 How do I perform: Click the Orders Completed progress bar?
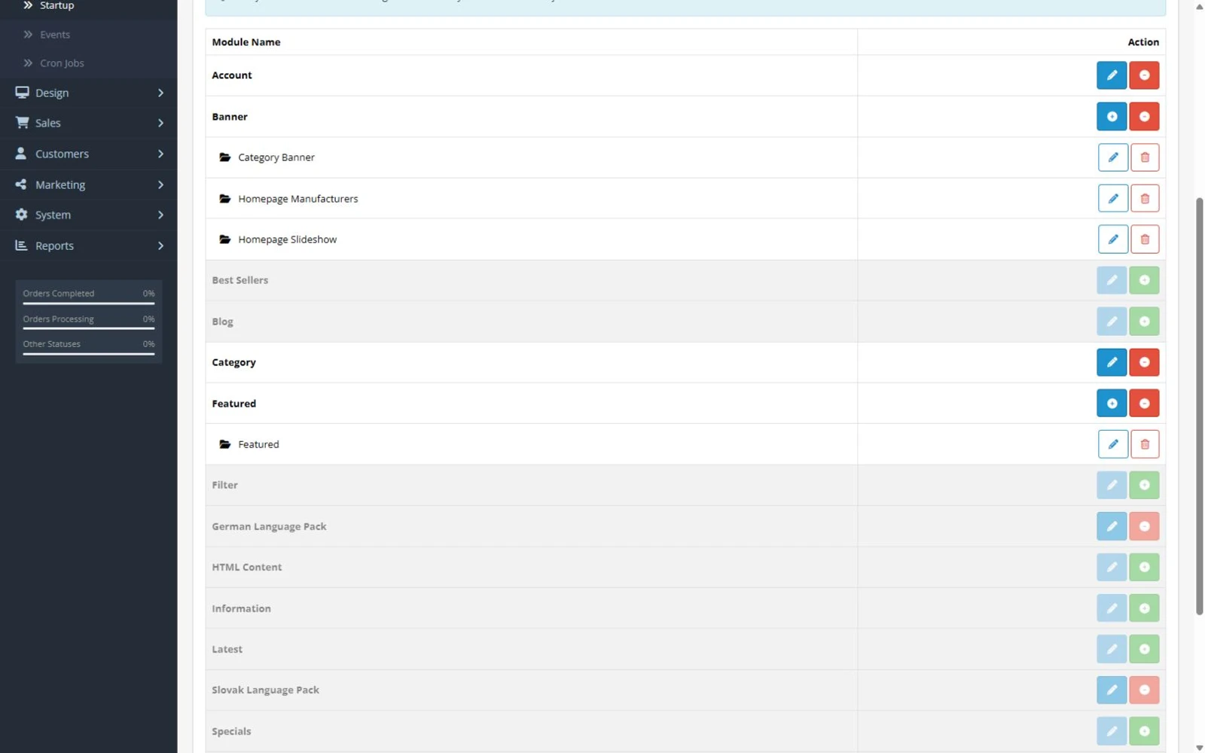coord(88,303)
